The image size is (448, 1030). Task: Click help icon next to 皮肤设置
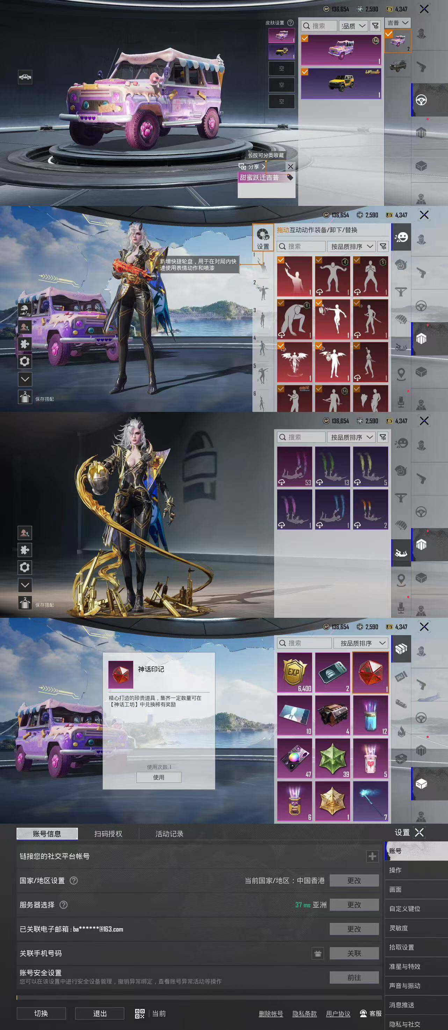pos(290,23)
